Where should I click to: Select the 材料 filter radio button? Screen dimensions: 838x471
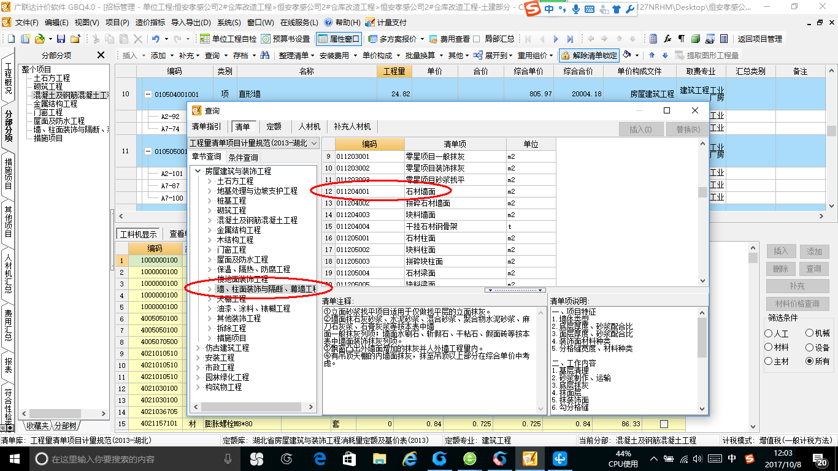coord(769,347)
